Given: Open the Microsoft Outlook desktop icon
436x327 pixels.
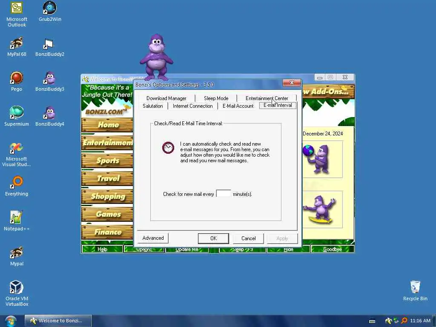Looking at the screenshot, I should pos(17,14).
